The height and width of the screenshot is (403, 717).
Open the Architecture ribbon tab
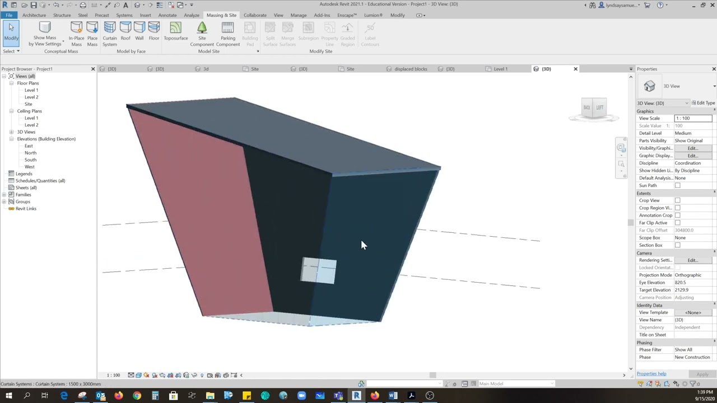coord(34,15)
